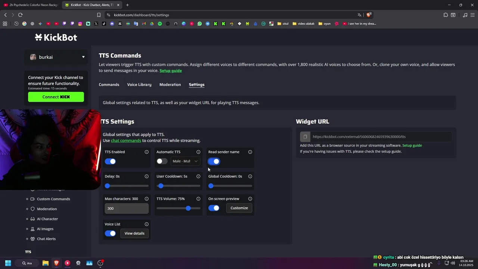Viewport: 478px width, 269px height.
Task: Toggle the Voice List switch
Action: [110, 234]
